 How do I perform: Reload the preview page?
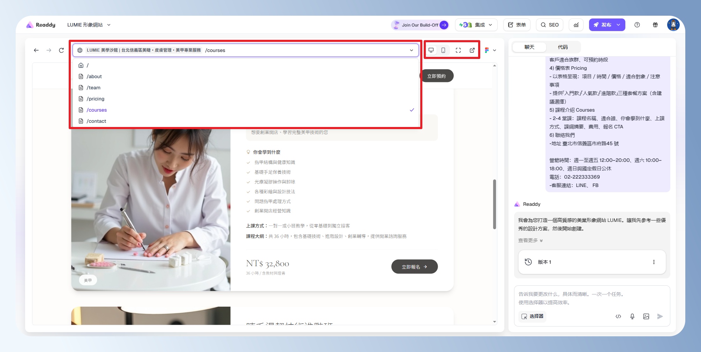click(61, 50)
